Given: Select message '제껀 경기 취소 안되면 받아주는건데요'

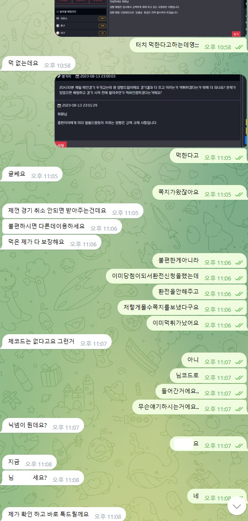Looking at the screenshot, I should click(72, 211).
